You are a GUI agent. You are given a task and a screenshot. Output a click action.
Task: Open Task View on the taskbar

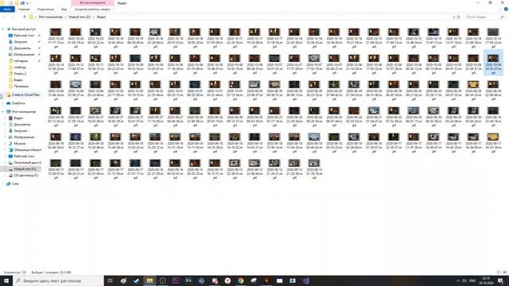point(110,280)
